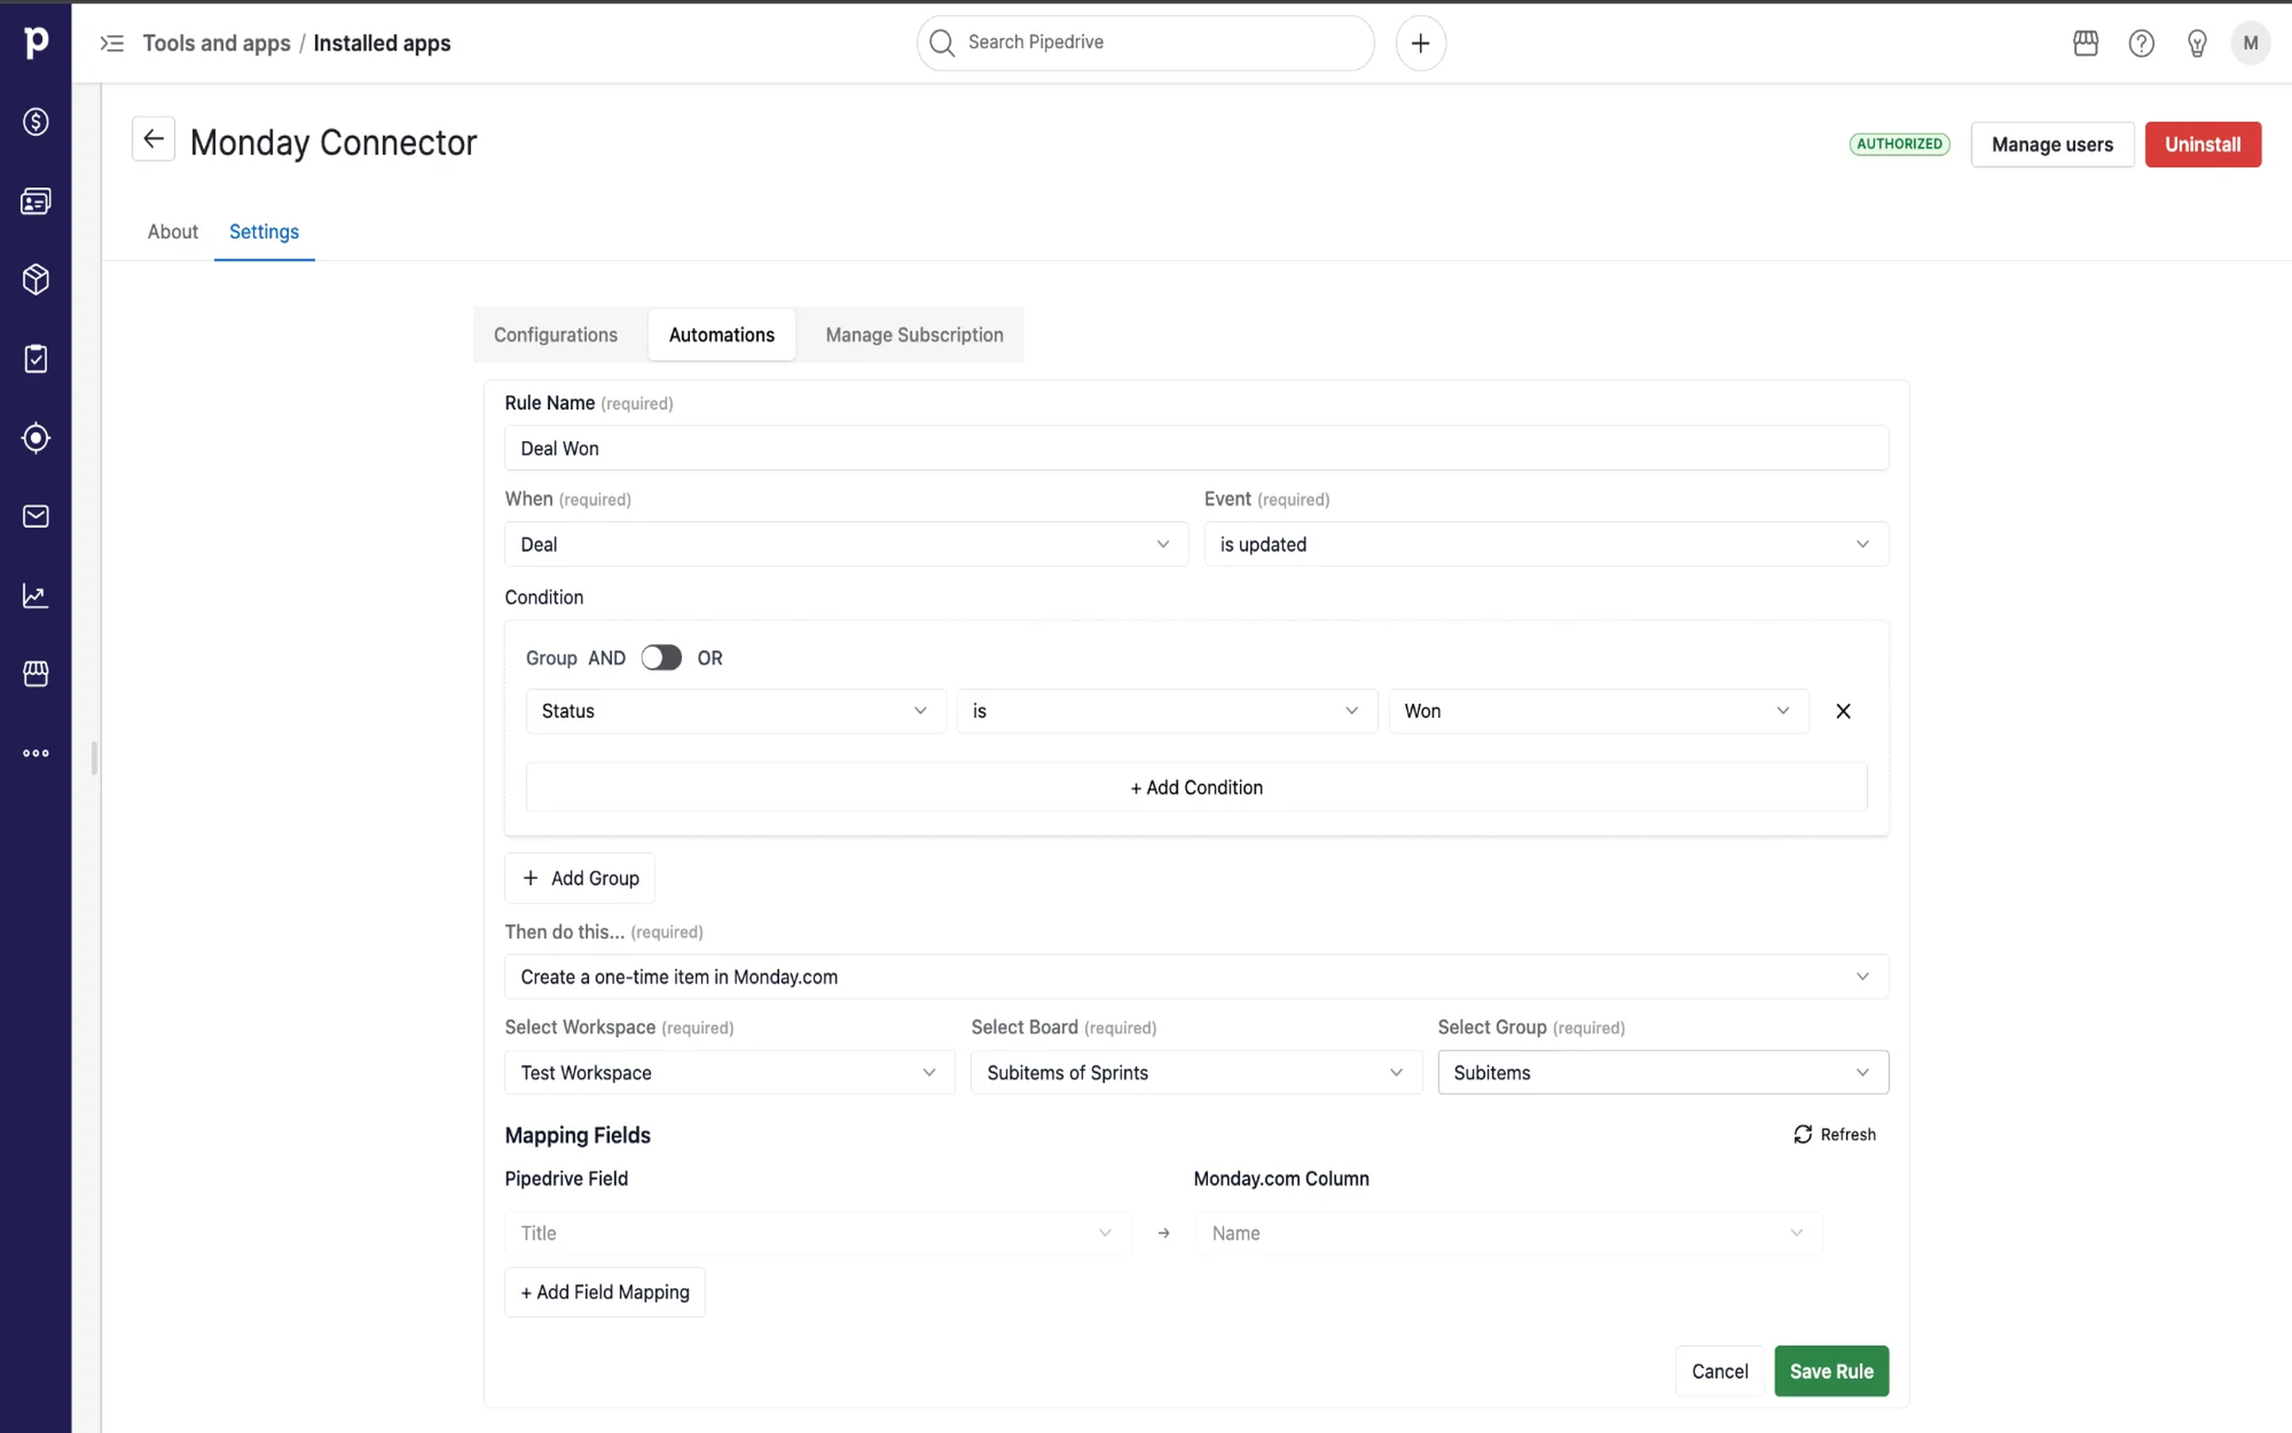Open Contacts from the sidebar card icon
2292x1433 pixels.
[36, 201]
